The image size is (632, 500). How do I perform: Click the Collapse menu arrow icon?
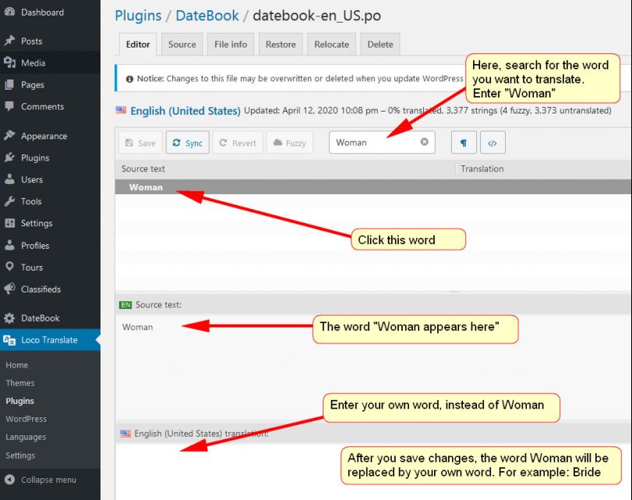(9, 480)
